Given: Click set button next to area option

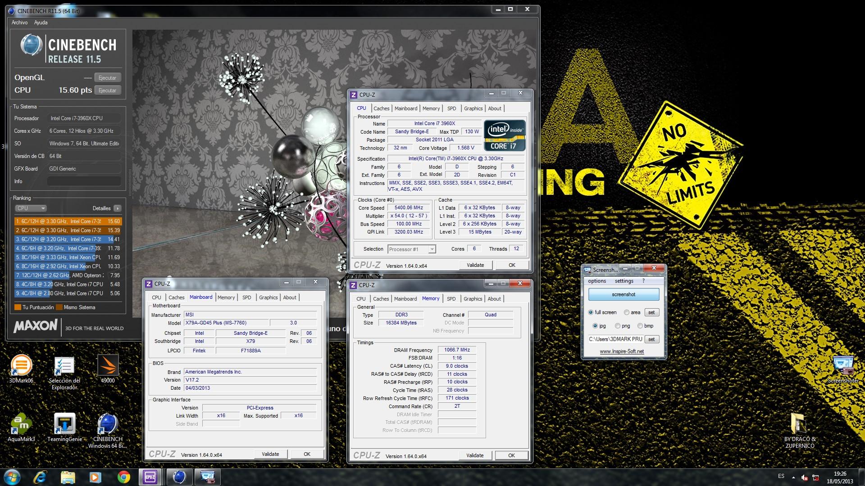Looking at the screenshot, I should [x=651, y=312].
